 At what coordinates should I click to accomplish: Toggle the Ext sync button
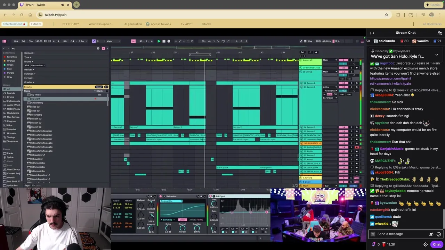pyautogui.click(x=24, y=41)
